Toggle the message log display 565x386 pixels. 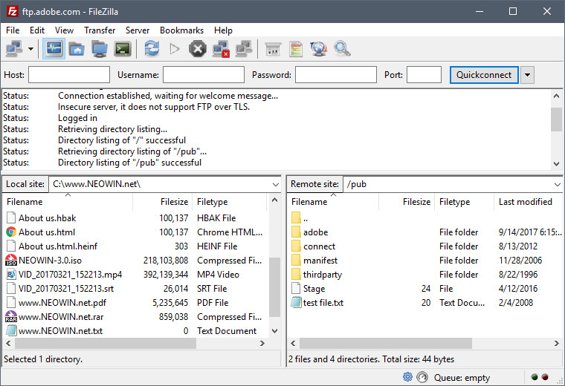[54, 49]
